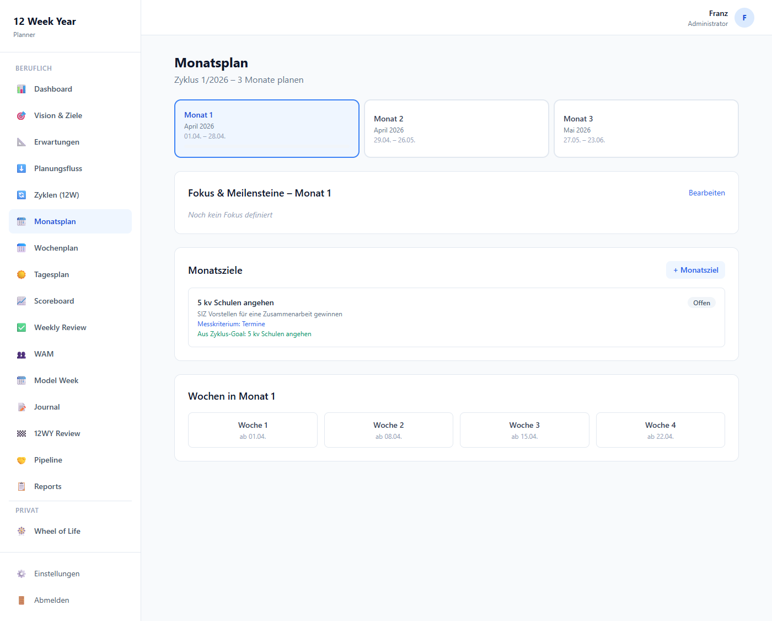772x621 pixels.
Task: Open Scoreboard via its chart icon
Action: (22, 301)
